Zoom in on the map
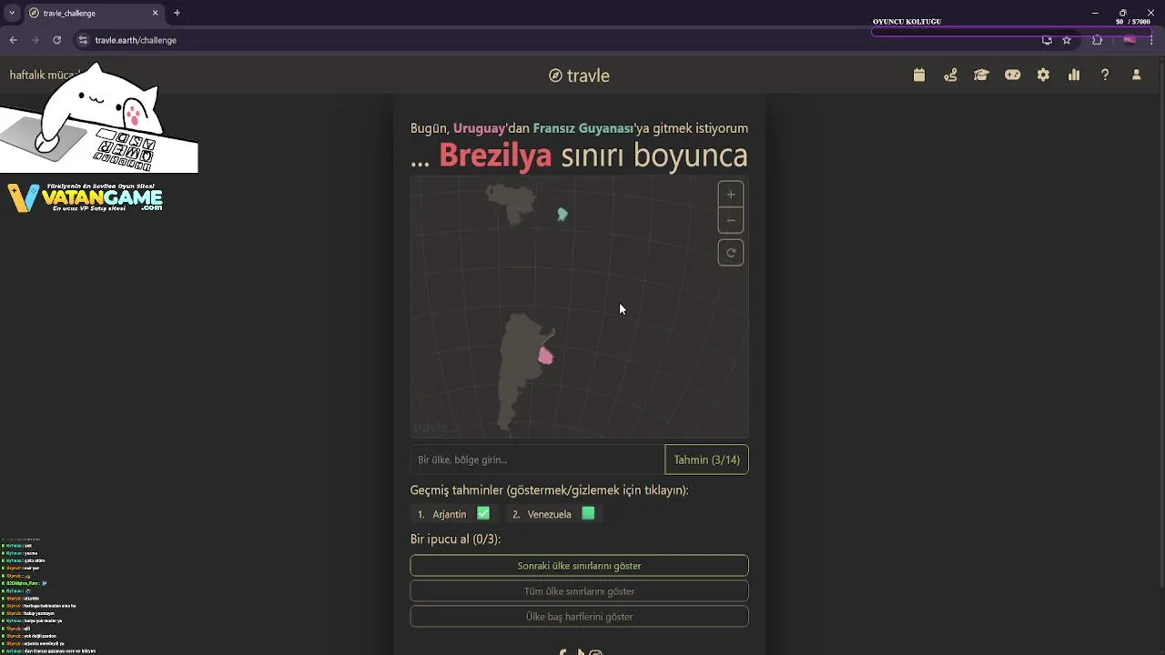1165x655 pixels. [x=731, y=195]
